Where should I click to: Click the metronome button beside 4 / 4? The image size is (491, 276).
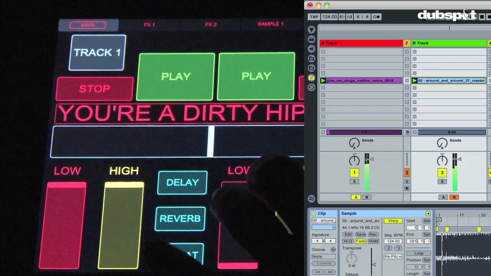(x=376, y=17)
